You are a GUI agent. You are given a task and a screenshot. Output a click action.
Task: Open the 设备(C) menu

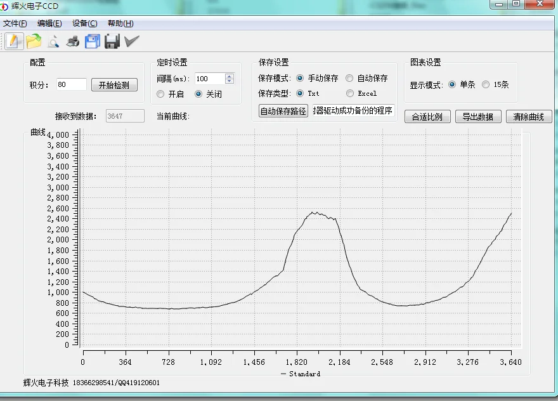tap(85, 23)
